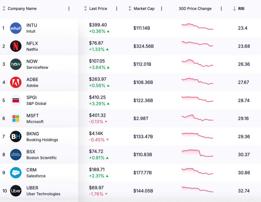
Task: Click the $324.56B market cap value
Action: coord(144,46)
